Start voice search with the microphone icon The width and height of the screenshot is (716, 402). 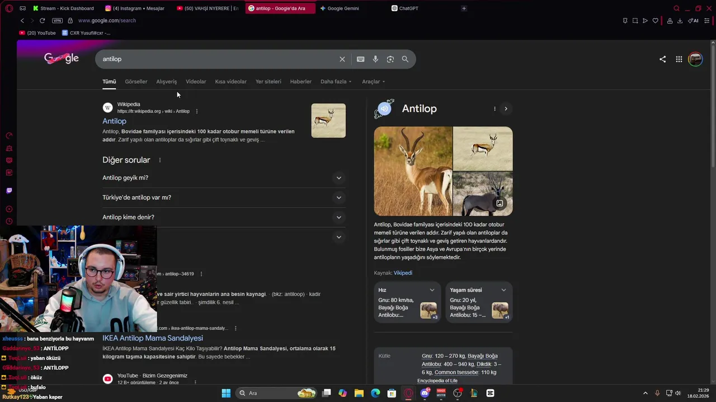point(375,59)
